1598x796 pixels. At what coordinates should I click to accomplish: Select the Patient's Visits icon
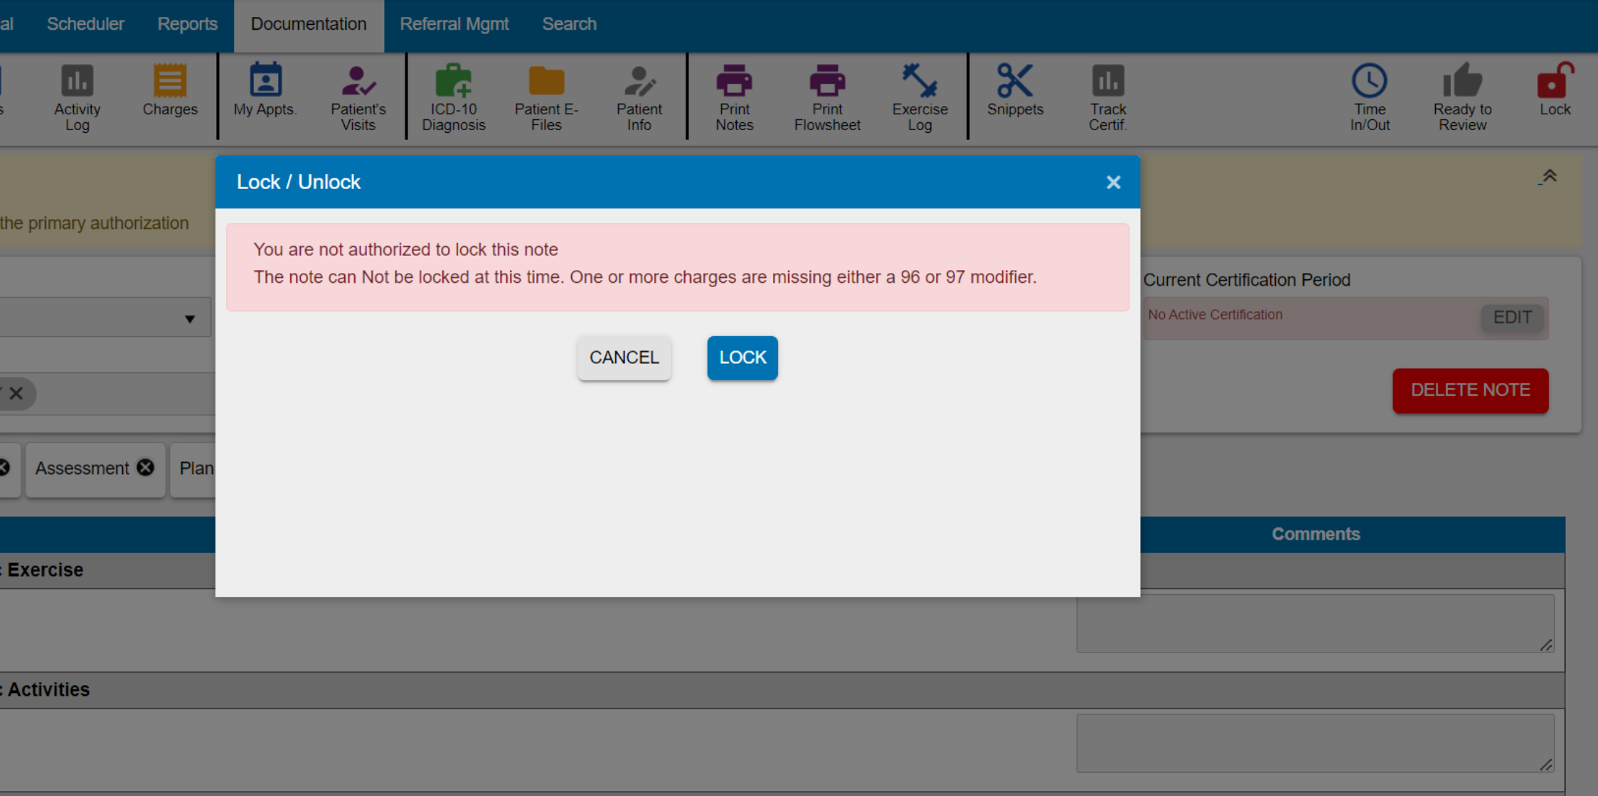click(x=358, y=96)
